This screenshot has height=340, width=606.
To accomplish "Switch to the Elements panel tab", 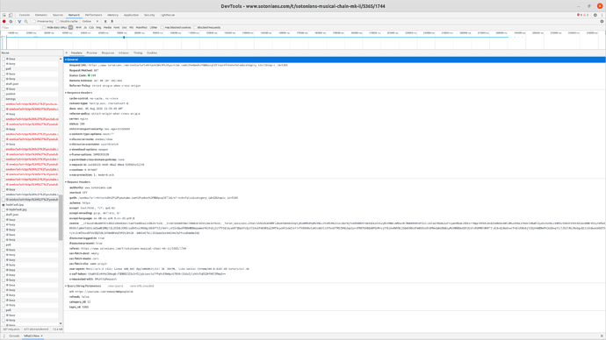I will coord(41,15).
